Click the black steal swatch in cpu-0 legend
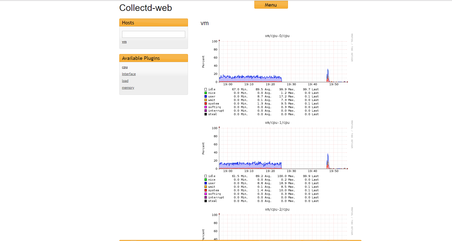The width and height of the screenshot is (452, 241). 206,114
